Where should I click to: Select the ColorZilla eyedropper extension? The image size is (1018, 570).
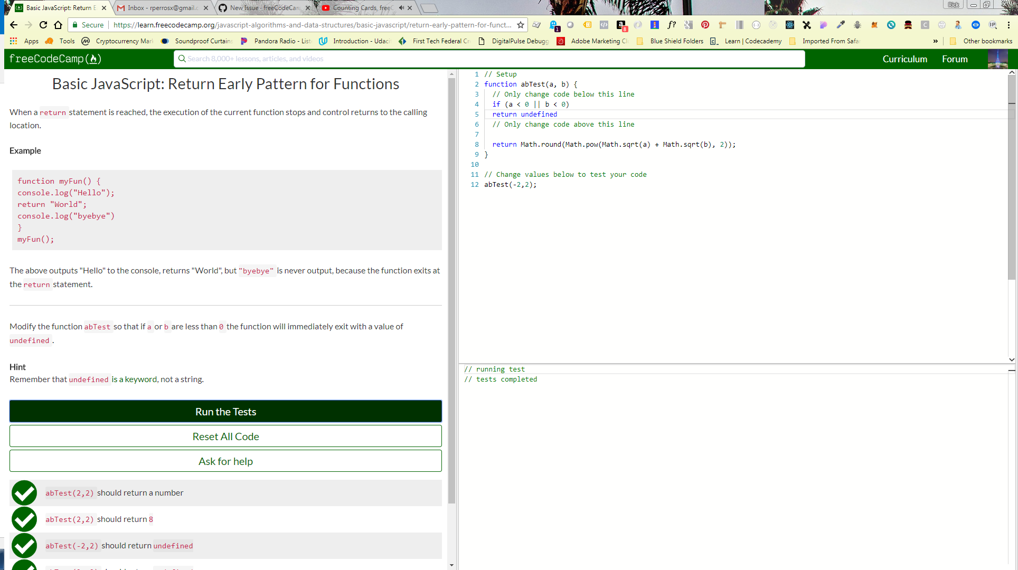[x=840, y=25]
